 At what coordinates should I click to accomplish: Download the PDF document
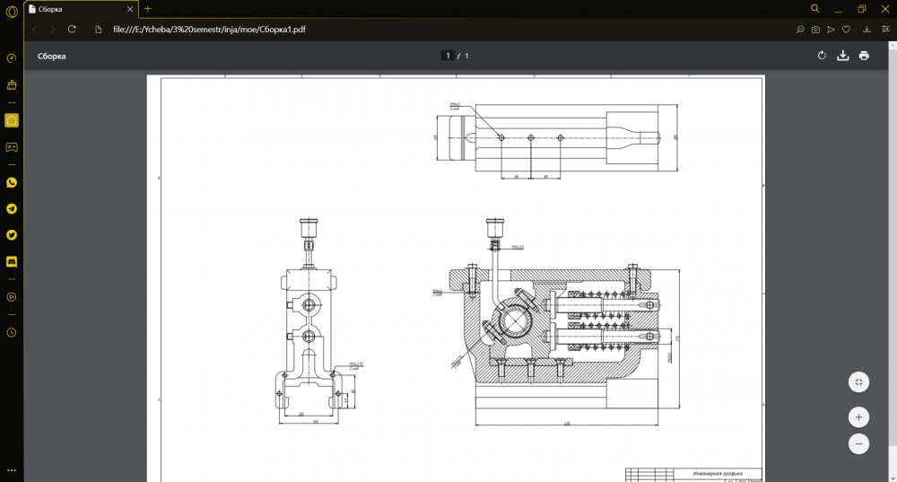click(x=842, y=56)
